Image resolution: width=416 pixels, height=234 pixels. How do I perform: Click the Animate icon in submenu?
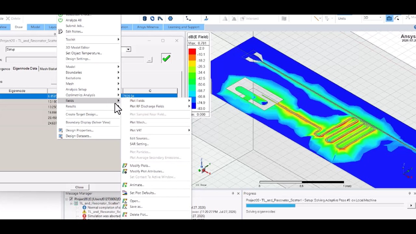coord(124,185)
